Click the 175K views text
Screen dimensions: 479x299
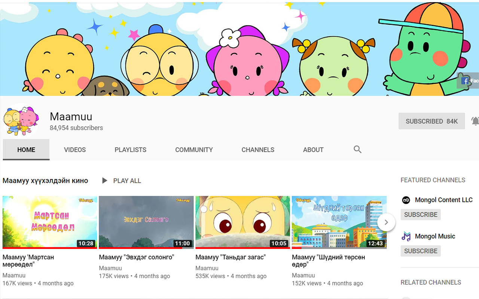tap(114, 276)
